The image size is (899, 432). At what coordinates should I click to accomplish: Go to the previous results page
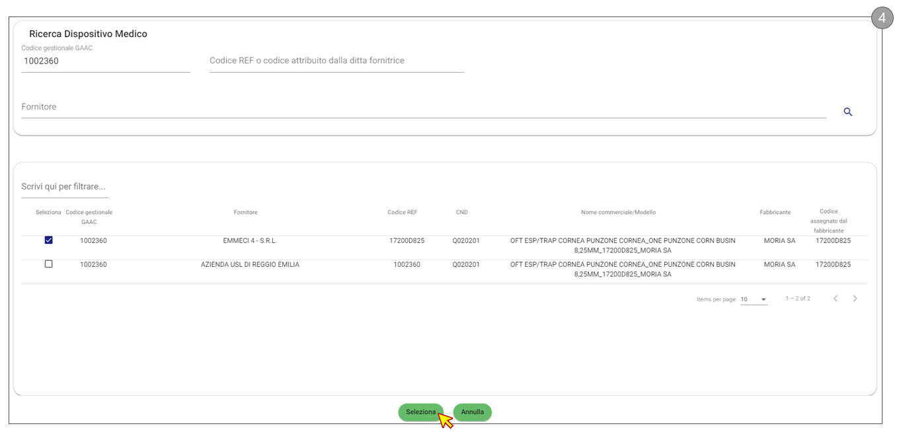(836, 299)
